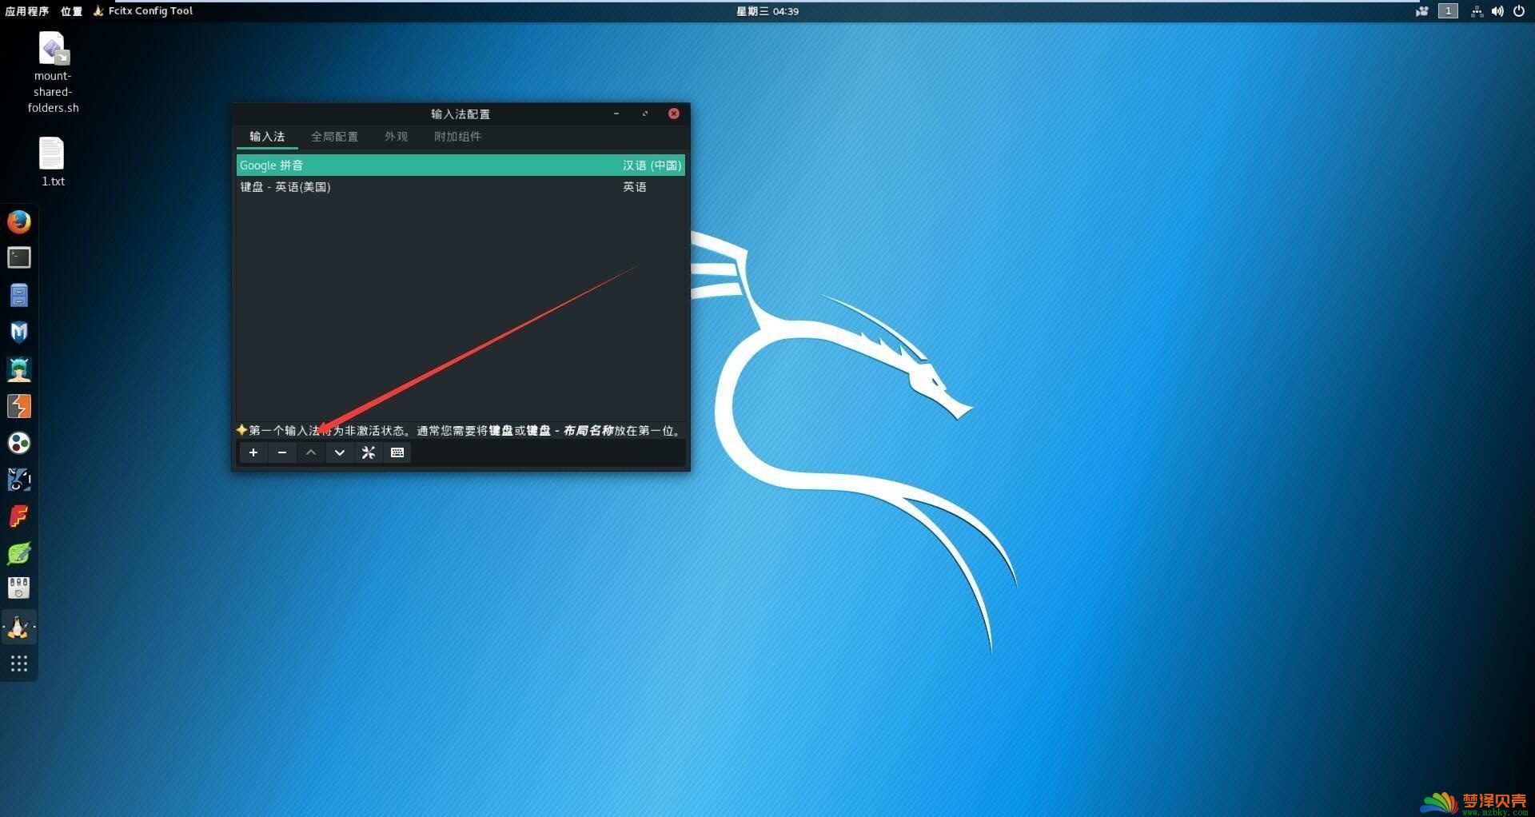The height and width of the screenshot is (817, 1535).
Task: Open workspace indicator showing 1
Action: pyautogui.click(x=1448, y=11)
